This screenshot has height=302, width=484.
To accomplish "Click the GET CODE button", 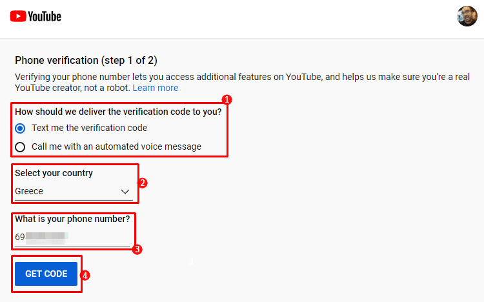I will [x=46, y=274].
